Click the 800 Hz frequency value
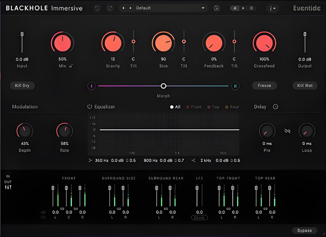This screenshot has height=237, width=326. point(150,160)
